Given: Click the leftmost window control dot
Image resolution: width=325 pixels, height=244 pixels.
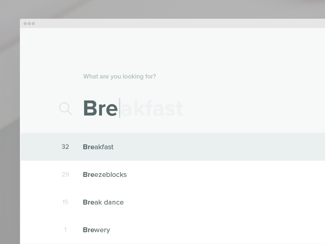Looking at the screenshot, I should click(x=25, y=24).
